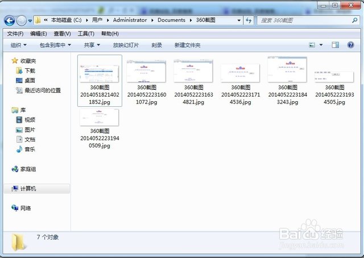The width and height of the screenshot is (364, 258).
Task: Click the document icon beside 文档
Action: [19, 139]
